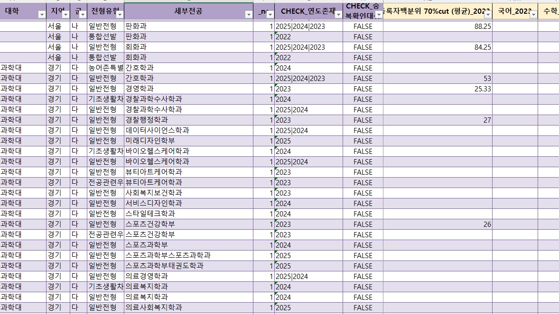The height and width of the screenshot is (314, 559).
Task: Select the cell containing 25.33
Action: point(438,89)
